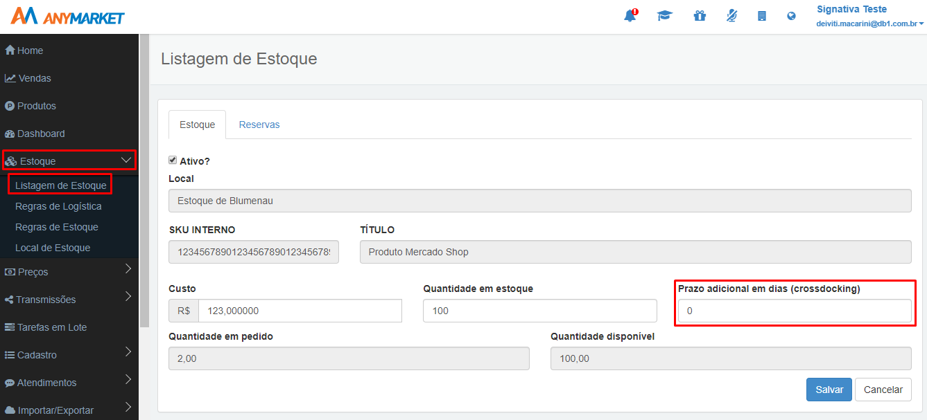The image size is (927, 420).
Task: Click the Listagem de Estoque page heading
Action: [x=239, y=59]
